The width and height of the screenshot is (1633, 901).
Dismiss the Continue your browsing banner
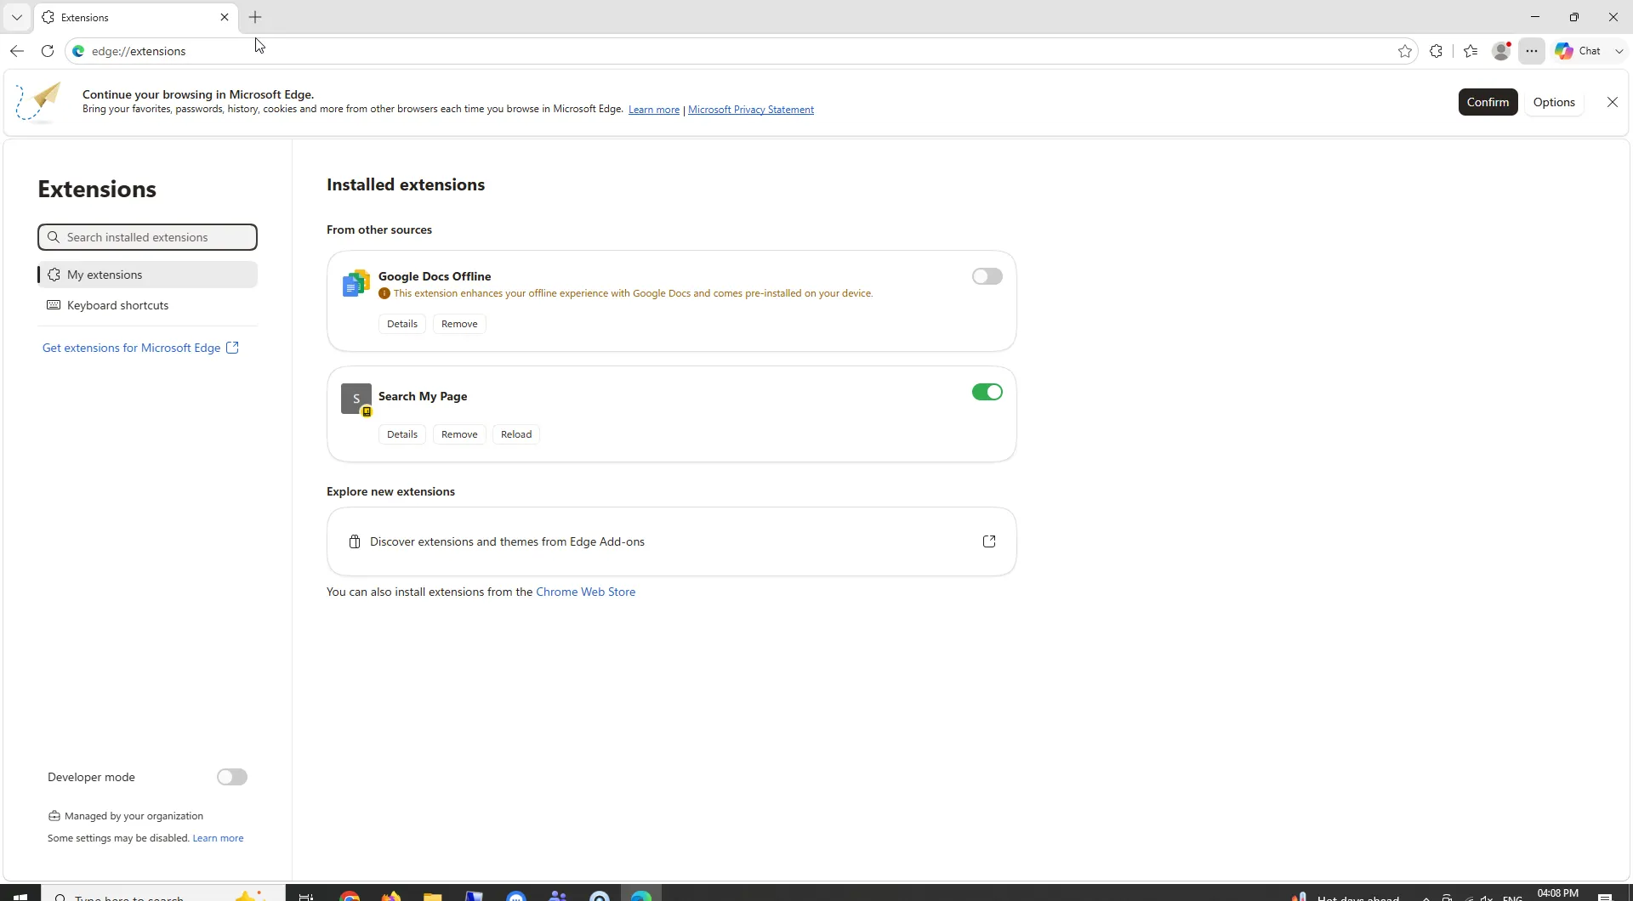click(x=1613, y=102)
